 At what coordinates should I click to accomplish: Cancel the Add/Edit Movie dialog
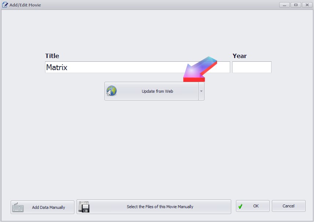click(x=288, y=206)
